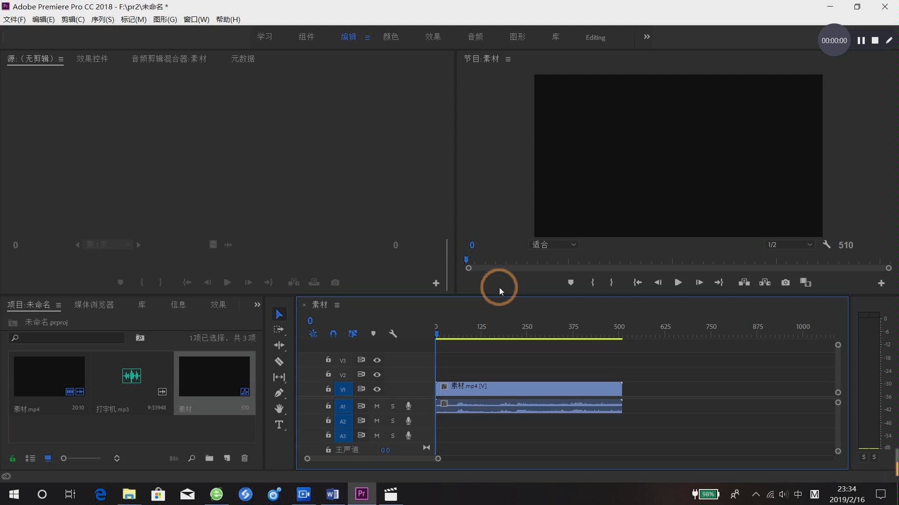This screenshot has height=505, width=899.
Task: Mute audio track A1
Action: click(x=377, y=406)
